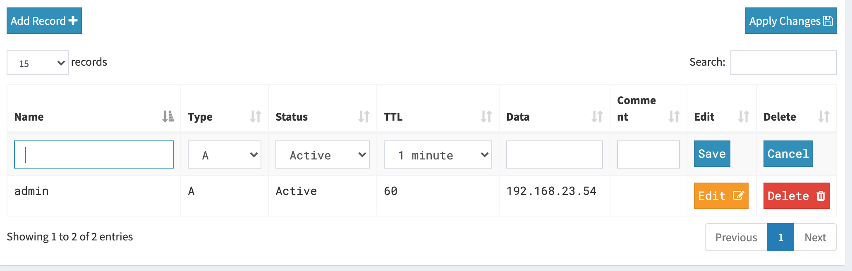Screen dimensions: 852x271
Task: Delete the admin record
Action: (x=797, y=196)
